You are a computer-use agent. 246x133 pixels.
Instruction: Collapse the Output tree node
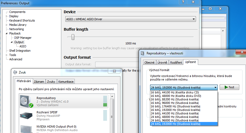[x=12, y=42]
